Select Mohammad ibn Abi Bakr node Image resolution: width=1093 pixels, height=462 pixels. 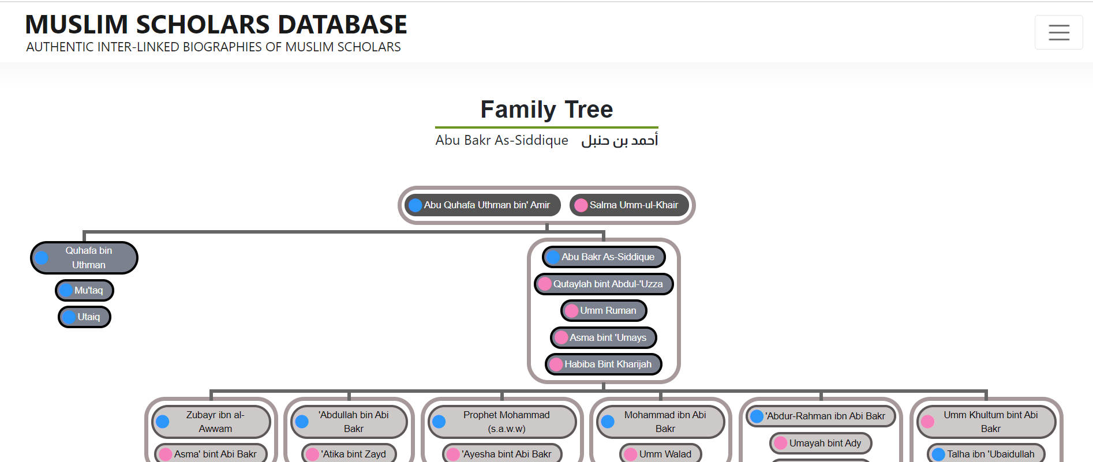[661, 422]
